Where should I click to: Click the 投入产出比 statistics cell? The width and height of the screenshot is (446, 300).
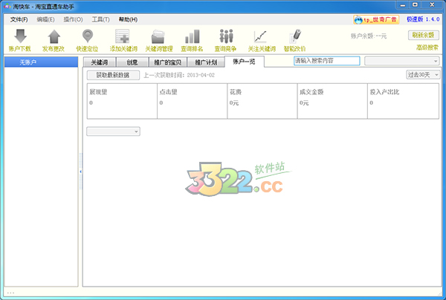click(x=403, y=101)
